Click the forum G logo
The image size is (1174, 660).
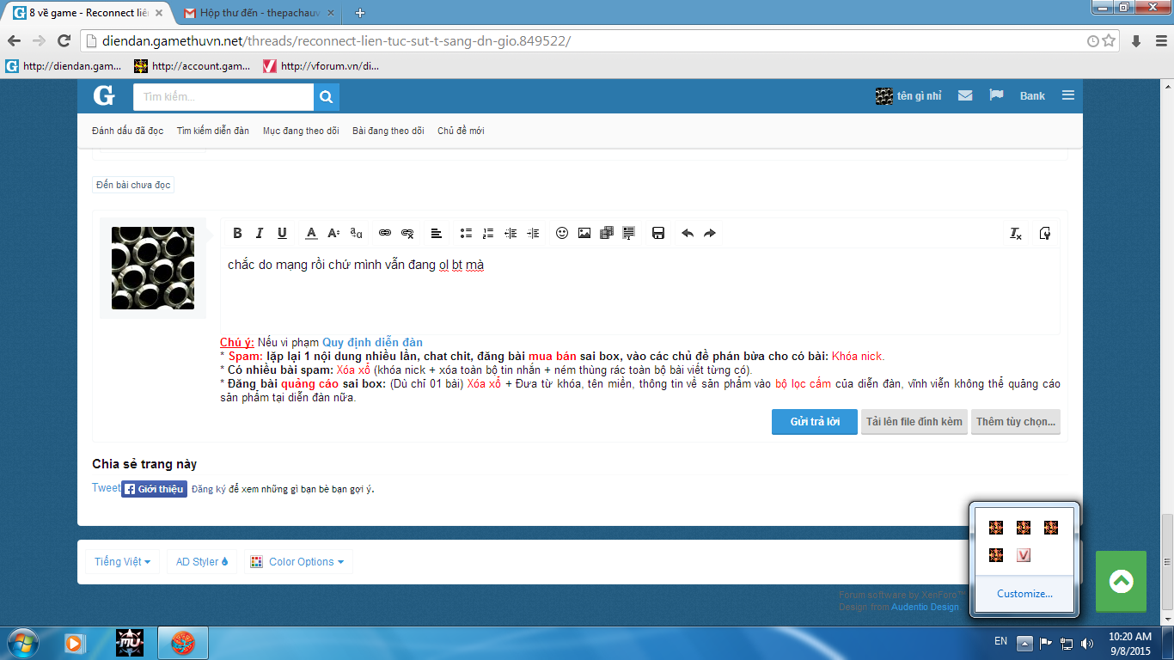pos(104,96)
